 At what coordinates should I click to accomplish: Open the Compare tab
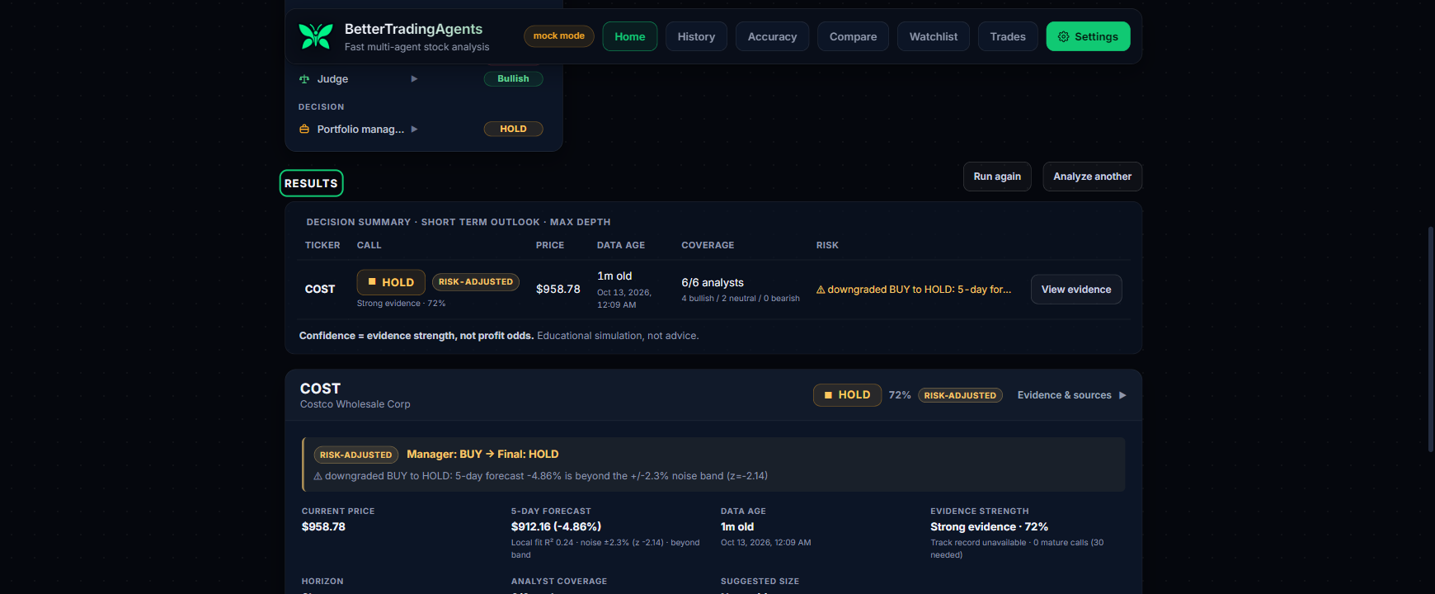[x=853, y=36]
